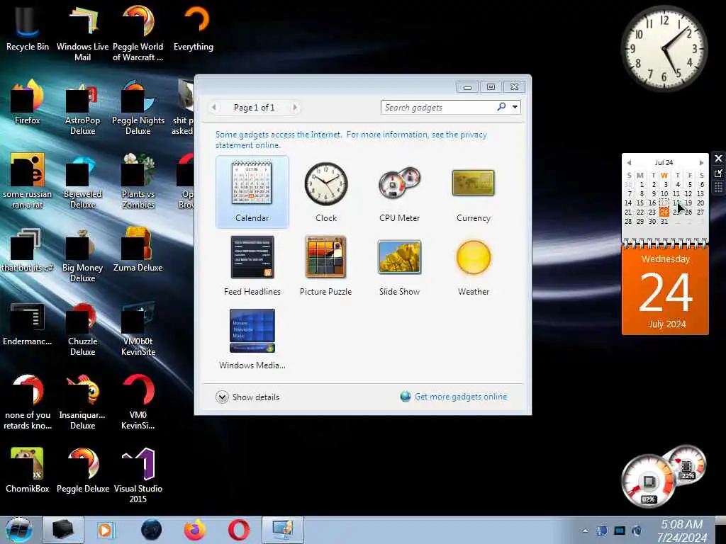Select the Weather gadget
The width and height of the screenshot is (726, 544).
click(x=473, y=266)
